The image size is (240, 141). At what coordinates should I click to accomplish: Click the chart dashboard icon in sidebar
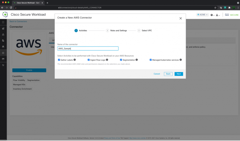(x=3, y=29)
